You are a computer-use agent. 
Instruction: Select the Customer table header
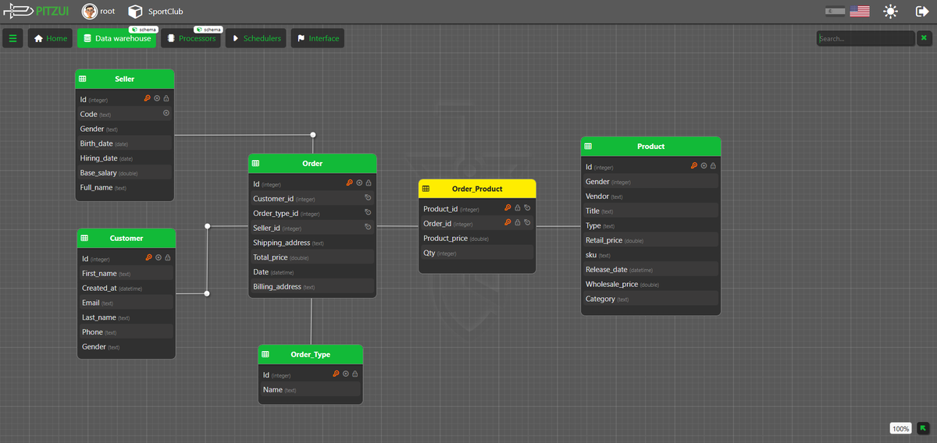[126, 238]
